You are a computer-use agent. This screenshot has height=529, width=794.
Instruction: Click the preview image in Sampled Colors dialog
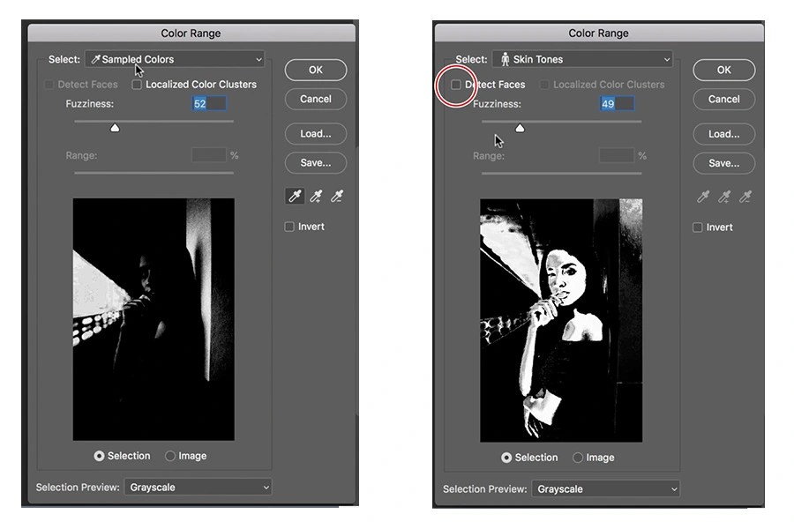(154, 319)
